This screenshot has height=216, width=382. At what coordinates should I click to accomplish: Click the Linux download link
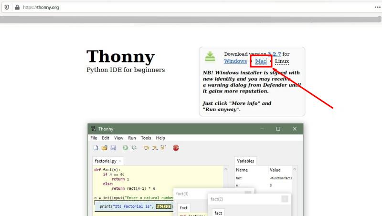click(x=282, y=62)
